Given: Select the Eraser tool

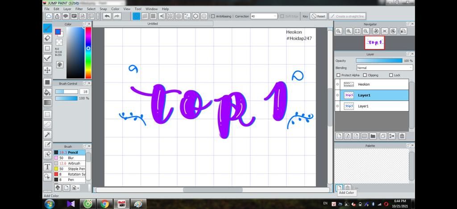Looking at the screenshot, I should 47,38.
